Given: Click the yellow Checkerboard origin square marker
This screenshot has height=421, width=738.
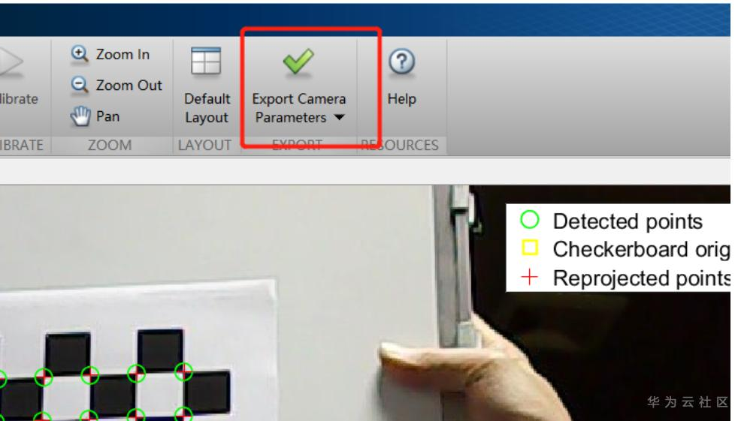Looking at the screenshot, I should [x=530, y=248].
